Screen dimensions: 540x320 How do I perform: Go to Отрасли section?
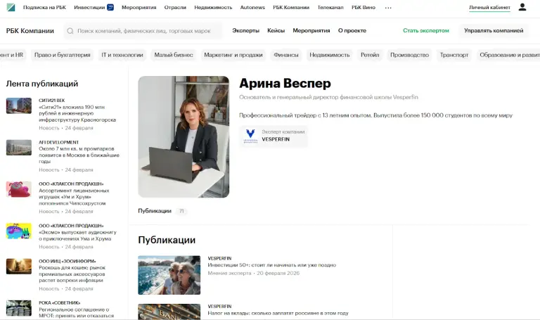click(x=175, y=7)
